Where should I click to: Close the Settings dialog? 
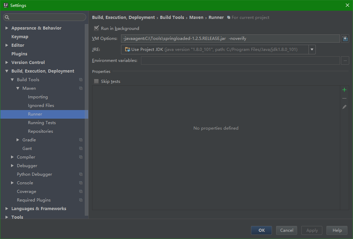(x=347, y=5)
